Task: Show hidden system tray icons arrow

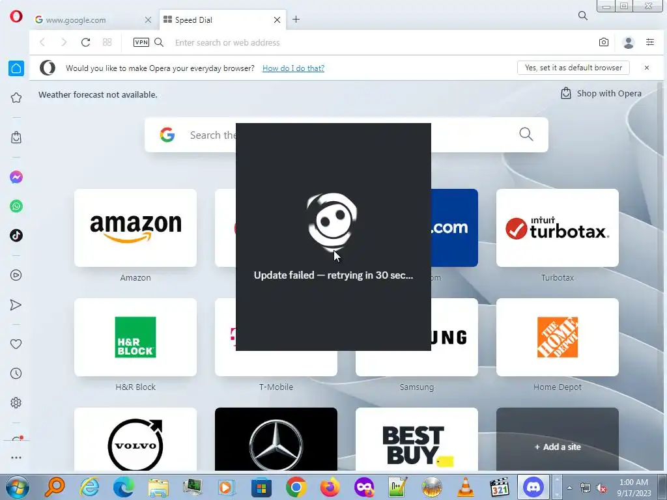Action: point(569,488)
